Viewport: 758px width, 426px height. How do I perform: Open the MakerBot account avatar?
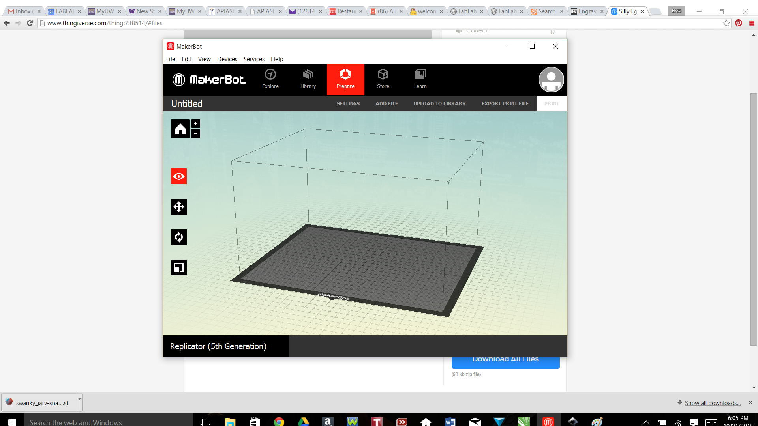pos(551,79)
